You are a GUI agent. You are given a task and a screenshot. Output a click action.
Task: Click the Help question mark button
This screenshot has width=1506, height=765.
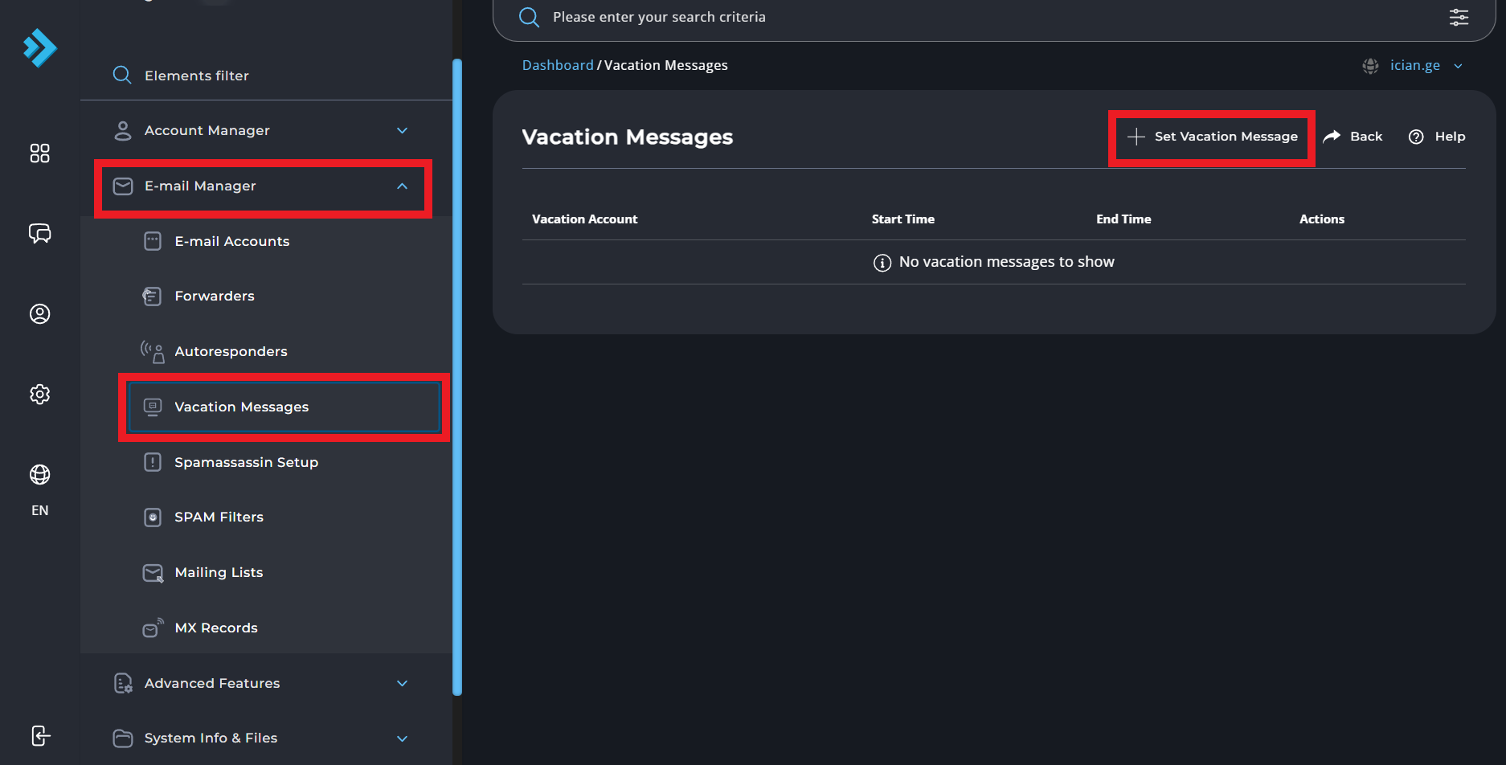pyautogui.click(x=1437, y=137)
